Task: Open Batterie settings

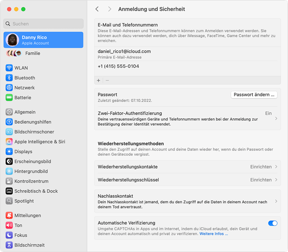Action: 43,98
